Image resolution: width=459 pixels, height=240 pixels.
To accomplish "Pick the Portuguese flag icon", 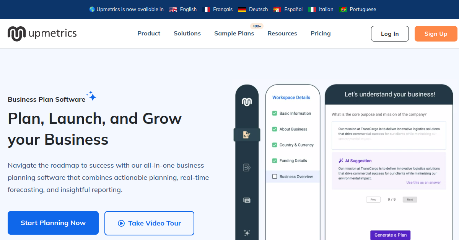I will [x=343, y=10].
